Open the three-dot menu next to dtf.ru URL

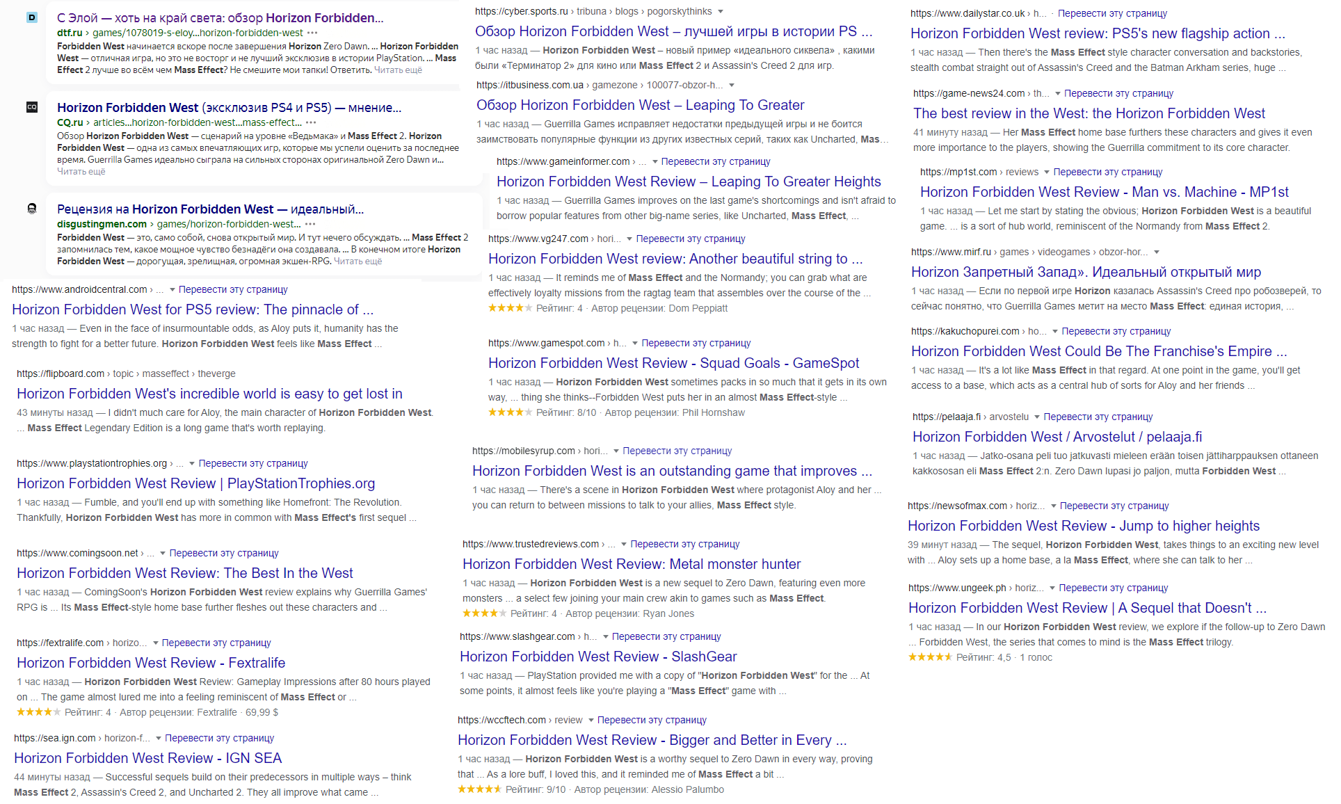pos(312,33)
